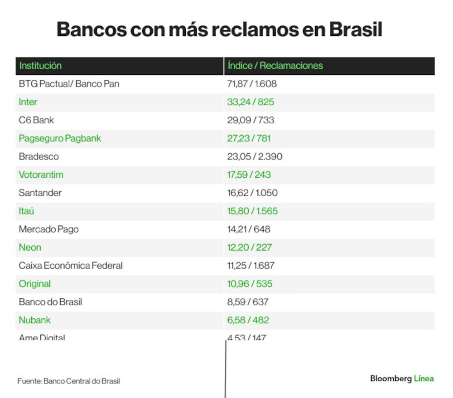This screenshot has width=453, height=398.
Task: Click the Banco do Brasil name
Action: pos(50,302)
